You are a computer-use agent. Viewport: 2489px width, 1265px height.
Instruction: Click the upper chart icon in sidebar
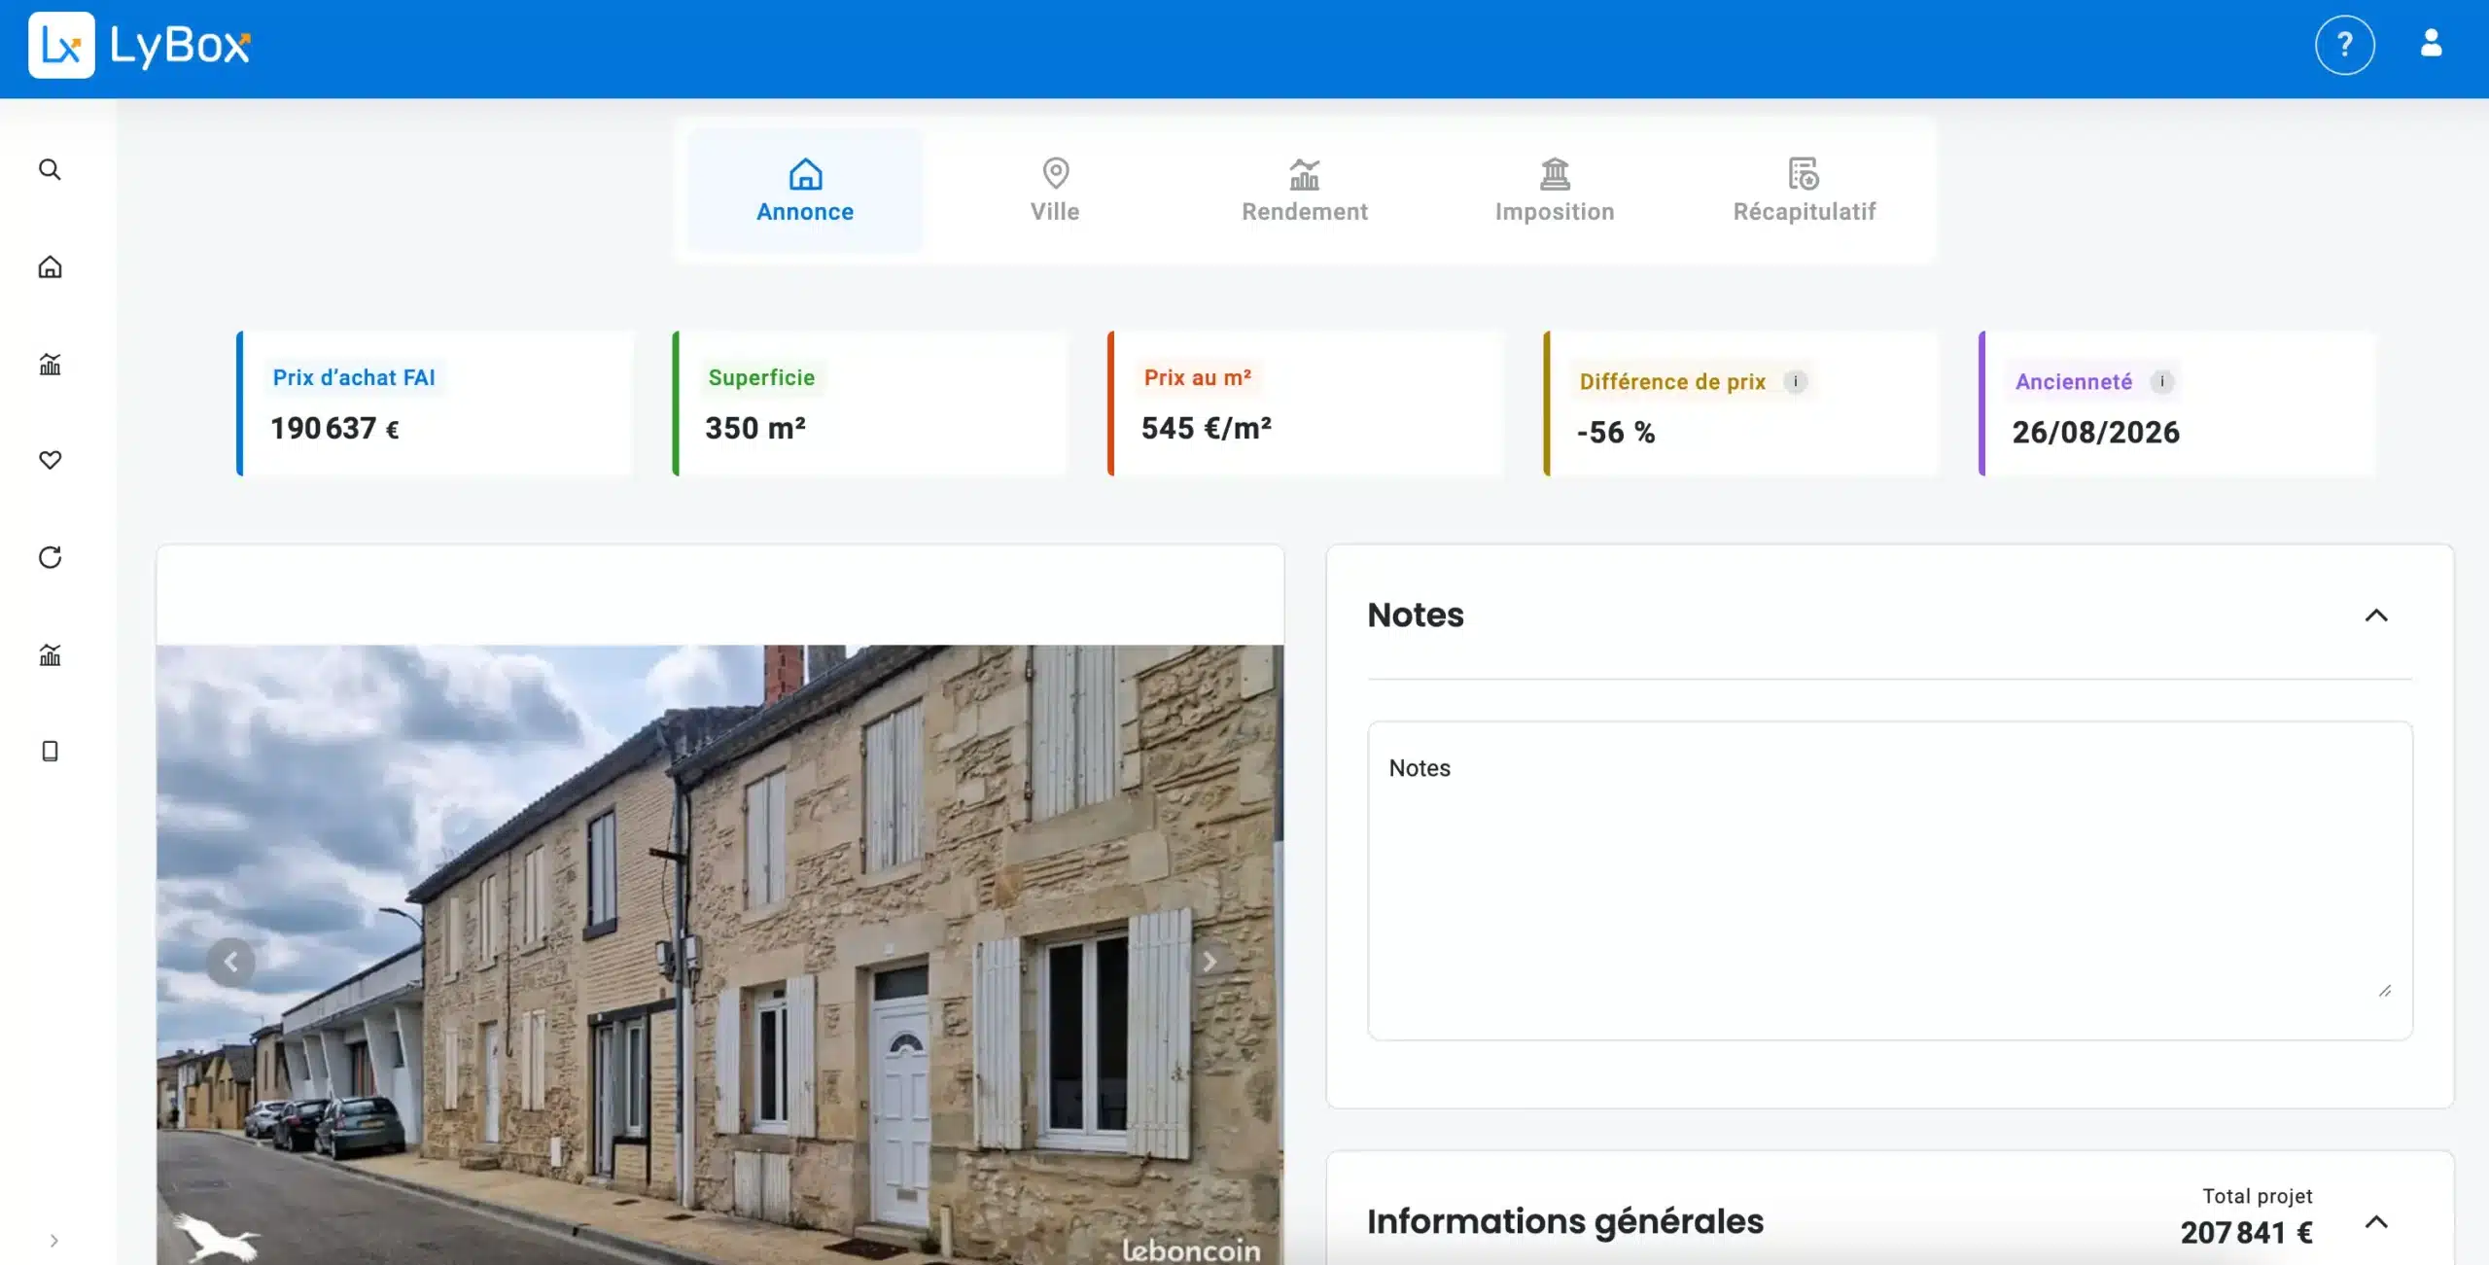point(50,365)
